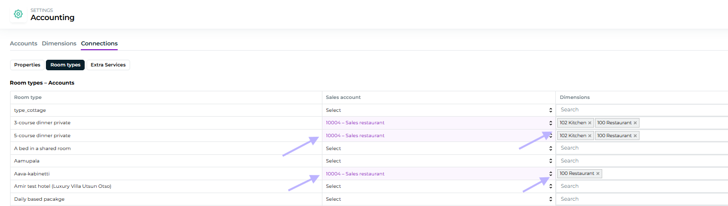
Task: Open sales account dropdown for type_cottage
Action: [439, 110]
